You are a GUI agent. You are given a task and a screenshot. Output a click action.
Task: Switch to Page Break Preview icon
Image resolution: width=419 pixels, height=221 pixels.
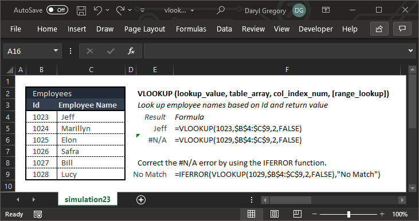coord(297,214)
